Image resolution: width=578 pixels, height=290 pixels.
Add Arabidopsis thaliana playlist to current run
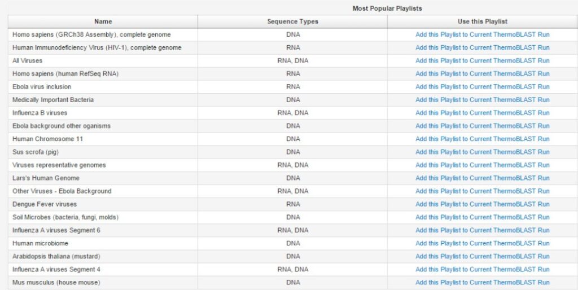tap(482, 256)
